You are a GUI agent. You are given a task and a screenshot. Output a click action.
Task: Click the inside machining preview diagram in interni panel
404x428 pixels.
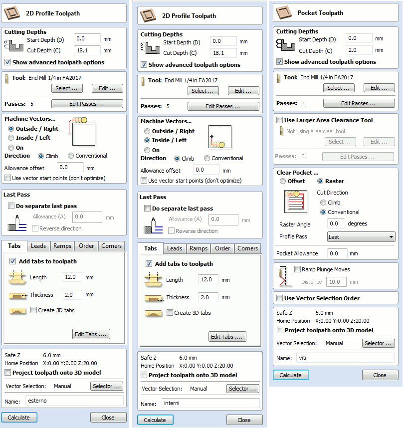[x=220, y=137]
